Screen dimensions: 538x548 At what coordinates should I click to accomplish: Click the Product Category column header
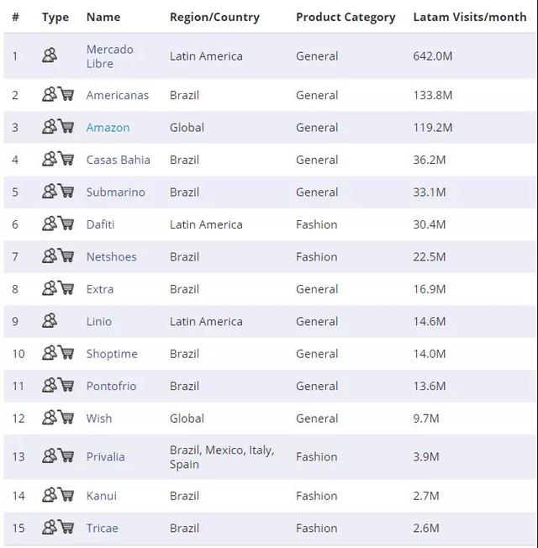[345, 17]
